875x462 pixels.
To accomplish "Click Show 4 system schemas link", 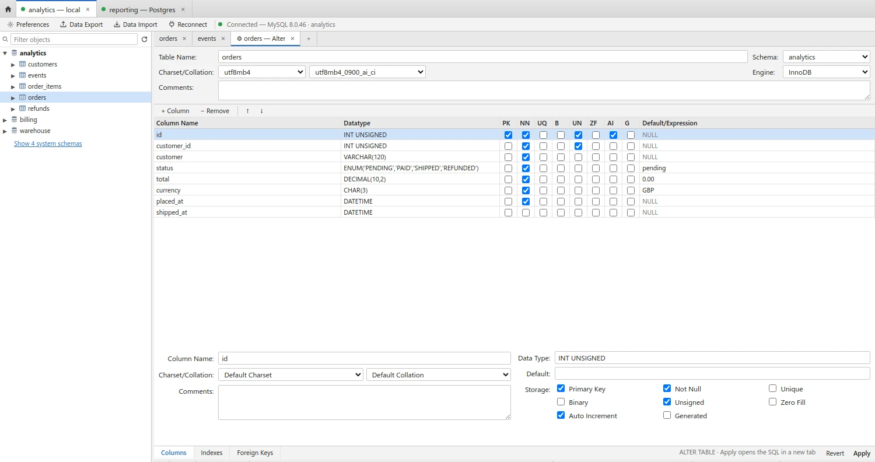I will click(48, 143).
